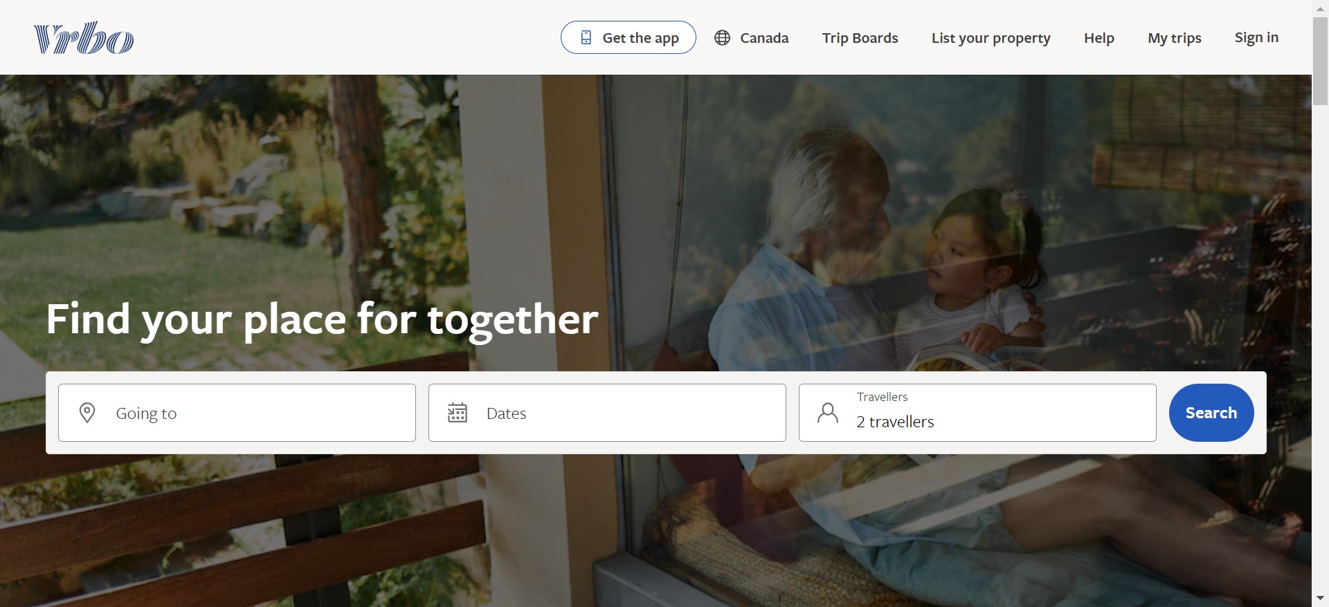
Task: Open the List your property link
Action: pyautogui.click(x=991, y=38)
